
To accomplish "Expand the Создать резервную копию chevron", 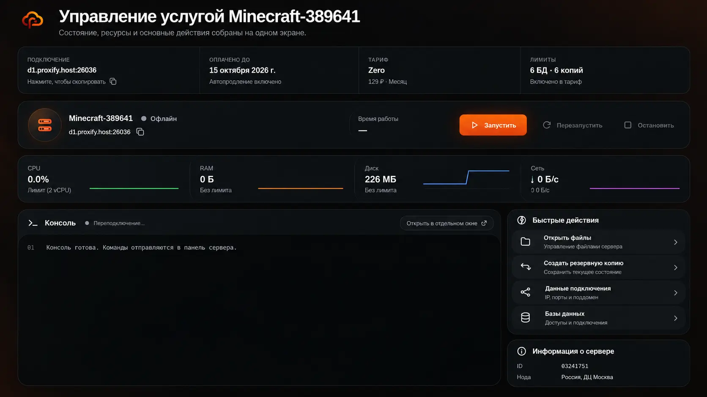I will (675, 267).
